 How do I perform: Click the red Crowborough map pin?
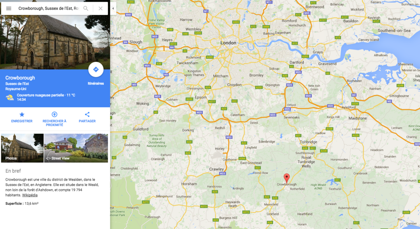pyautogui.click(x=287, y=178)
